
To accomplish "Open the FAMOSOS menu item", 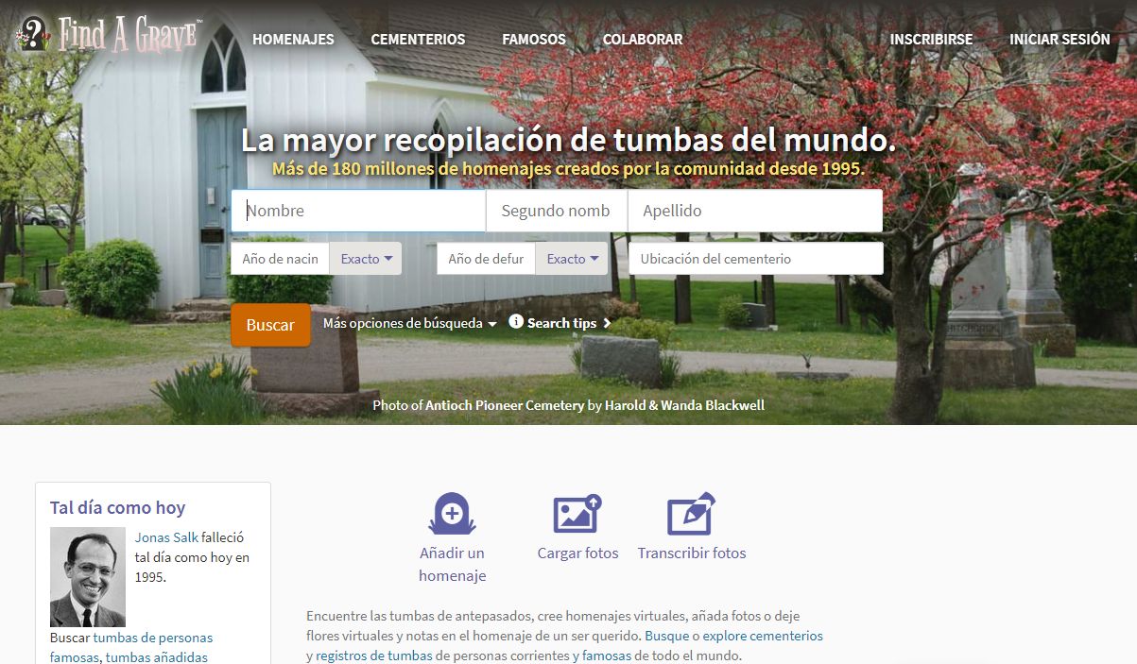I will [x=534, y=40].
